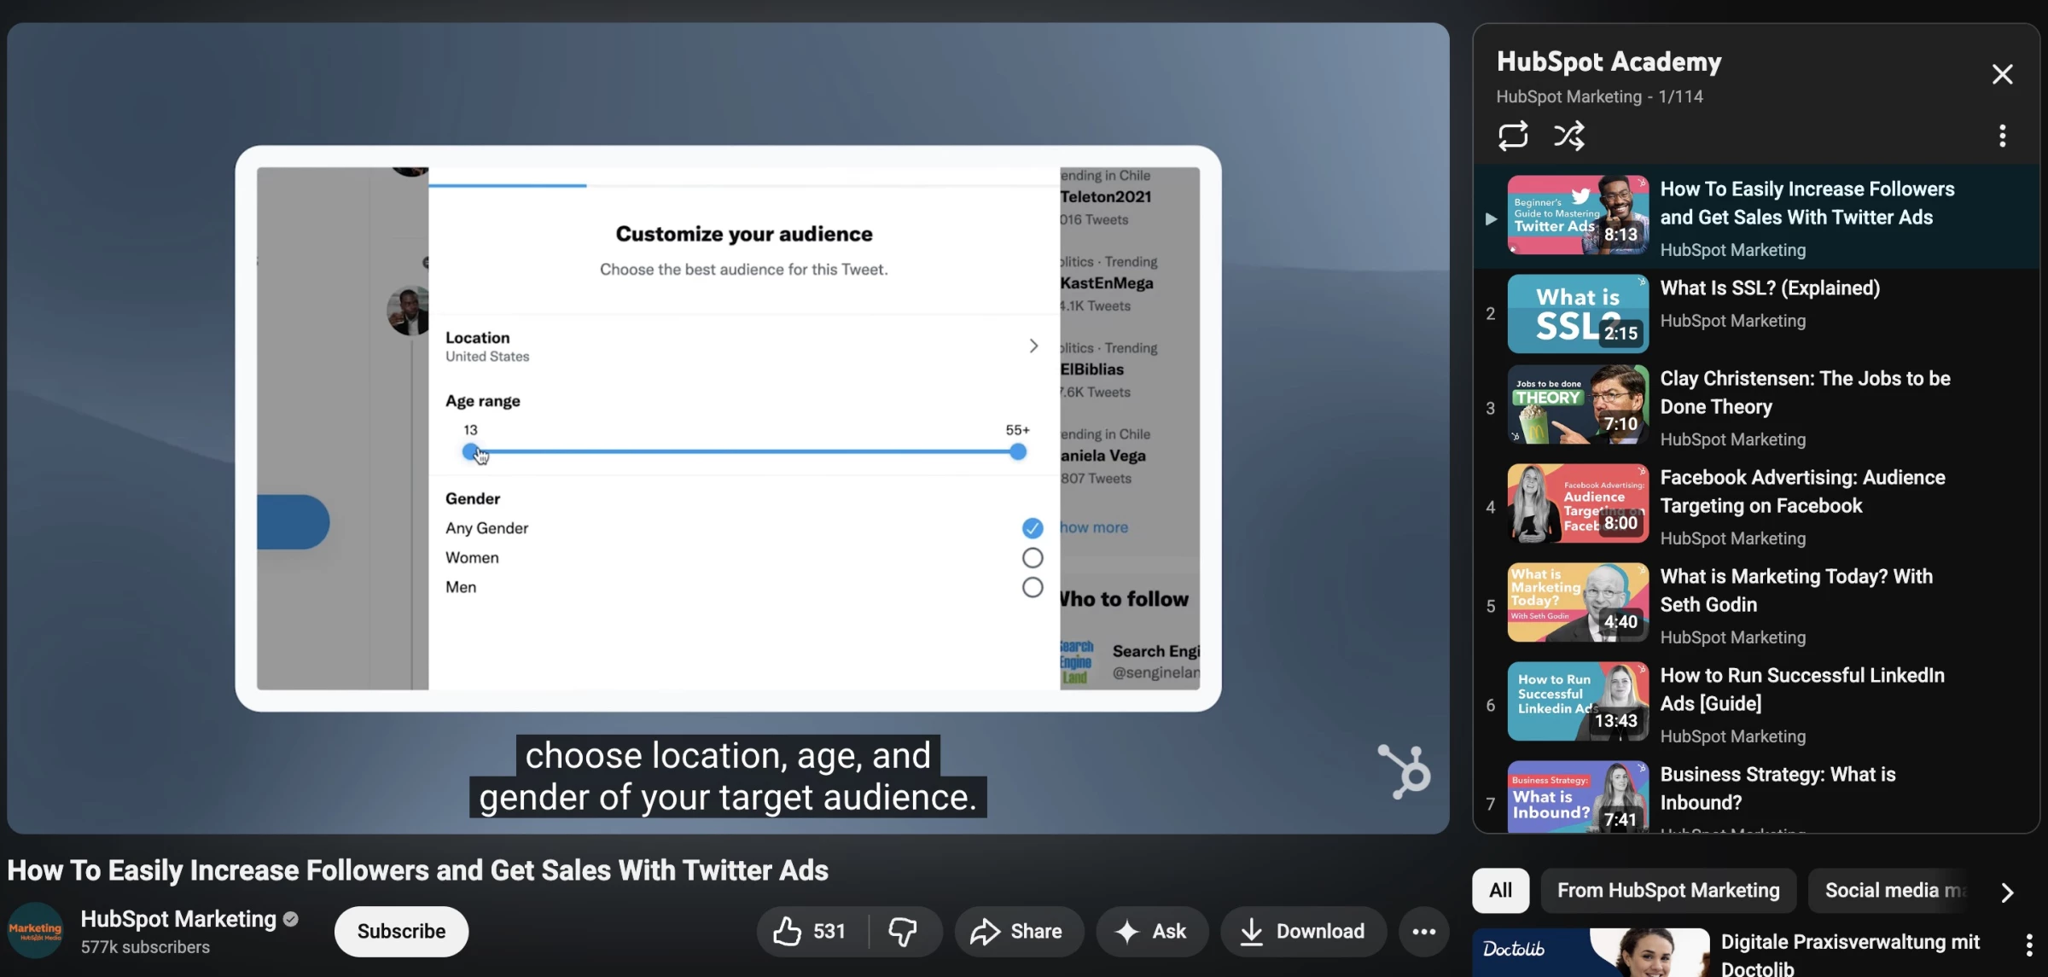Open more actions ellipsis button
This screenshot has width=2048, height=977.
pyautogui.click(x=1423, y=931)
